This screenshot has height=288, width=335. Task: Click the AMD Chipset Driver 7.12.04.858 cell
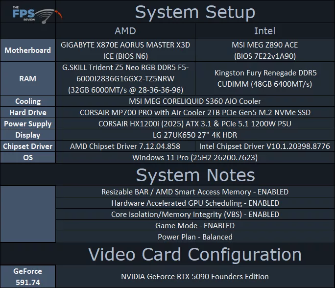click(125, 146)
